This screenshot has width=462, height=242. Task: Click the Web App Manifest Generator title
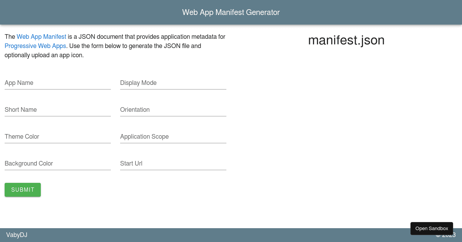pos(231,12)
